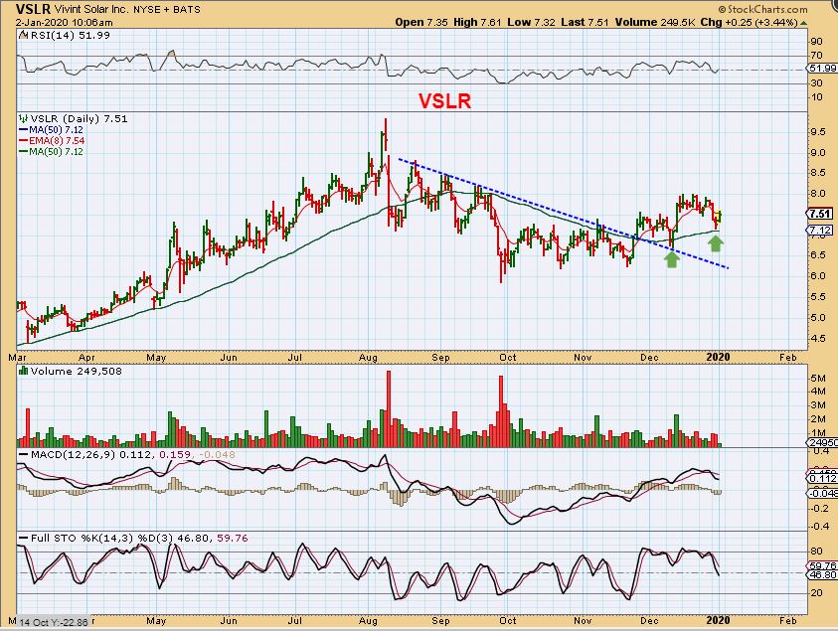Click the 9.0 price axis label
The height and width of the screenshot is (631, 838).
tap(817, 153)
